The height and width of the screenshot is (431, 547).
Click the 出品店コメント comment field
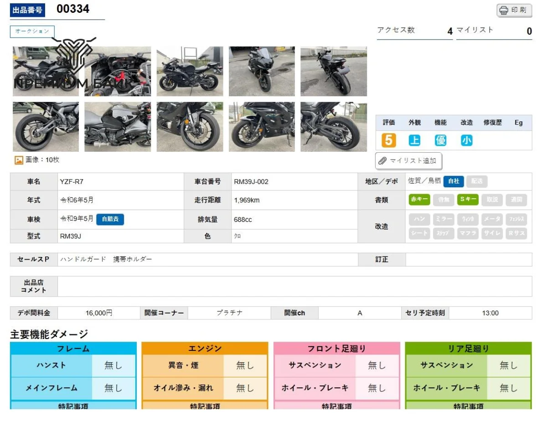tap(294, 286)
